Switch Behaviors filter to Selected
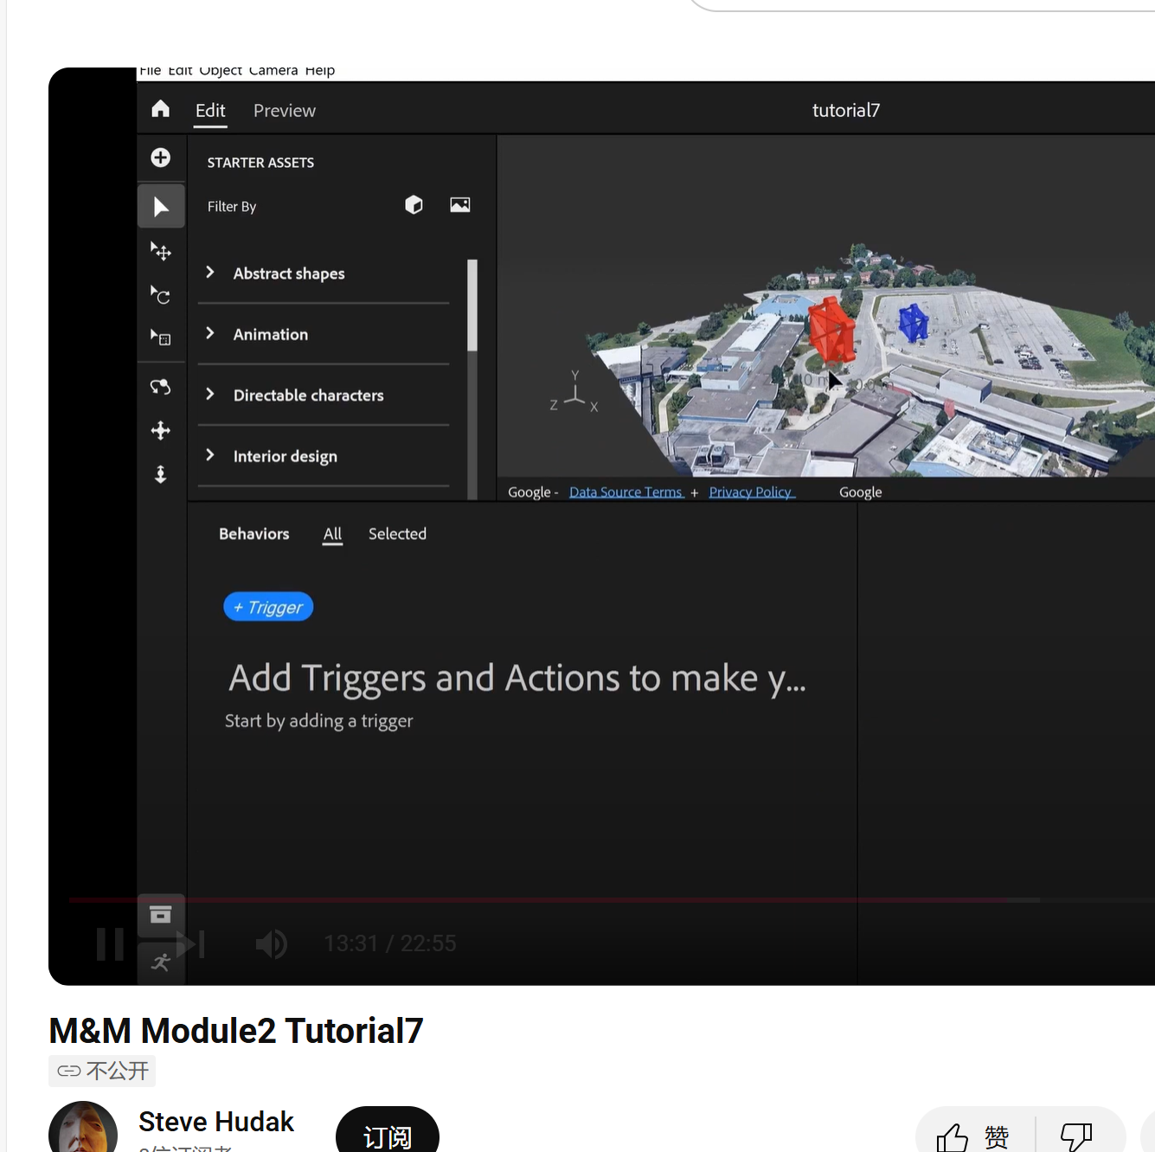Viewport: 1155px width, 1152px height. 397,534
